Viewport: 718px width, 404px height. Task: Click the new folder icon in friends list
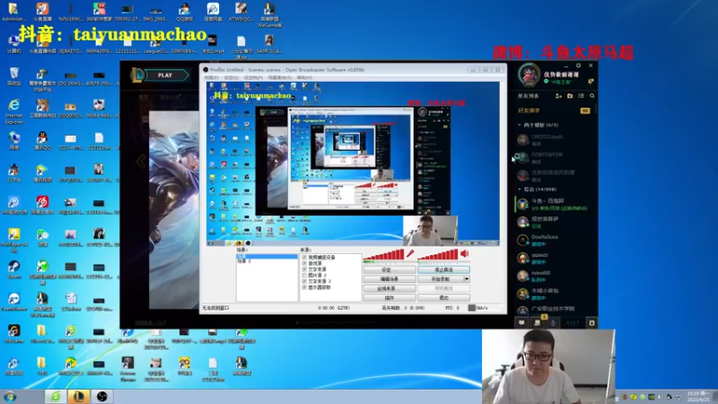(x=570, y=96)
